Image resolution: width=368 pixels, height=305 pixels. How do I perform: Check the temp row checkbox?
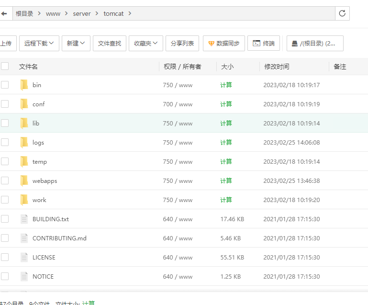tap(5, 161)
